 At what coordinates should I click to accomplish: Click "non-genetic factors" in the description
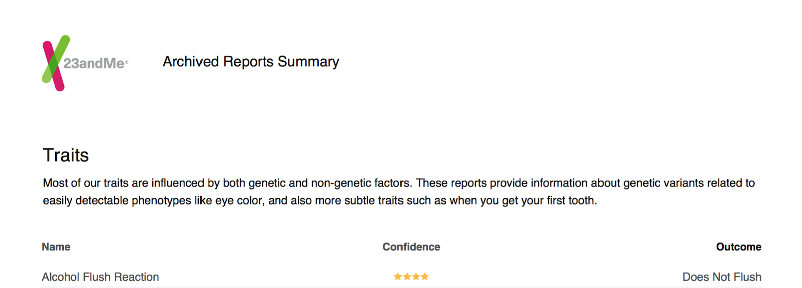(361, 183)
